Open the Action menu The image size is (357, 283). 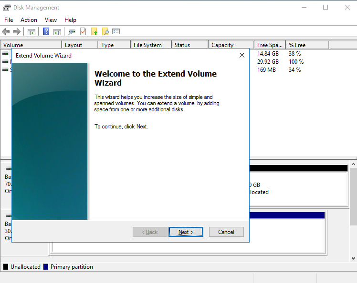click(x=29, y=20)
